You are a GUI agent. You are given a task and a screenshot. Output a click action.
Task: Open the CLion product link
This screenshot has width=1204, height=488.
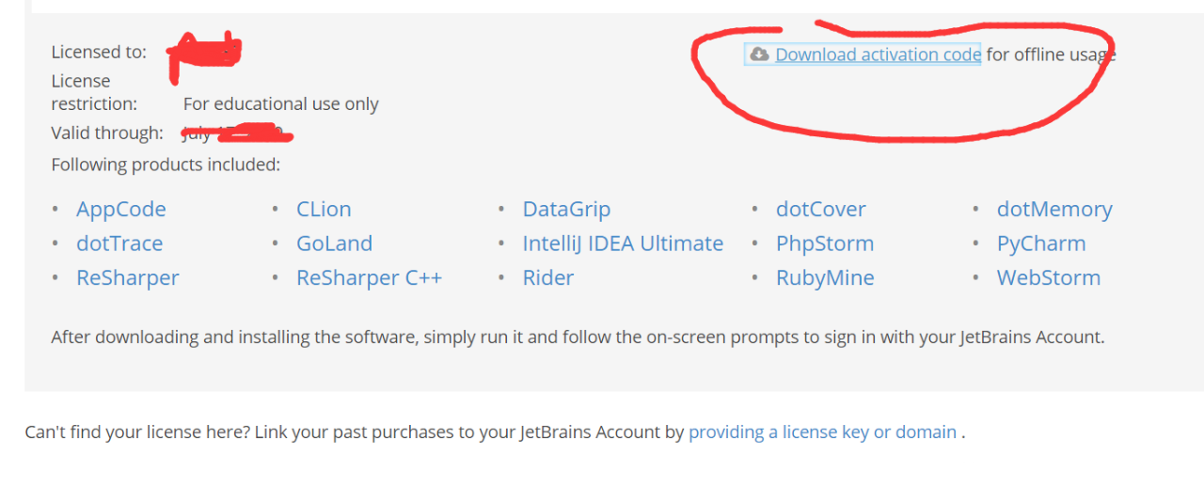[324, 209]
